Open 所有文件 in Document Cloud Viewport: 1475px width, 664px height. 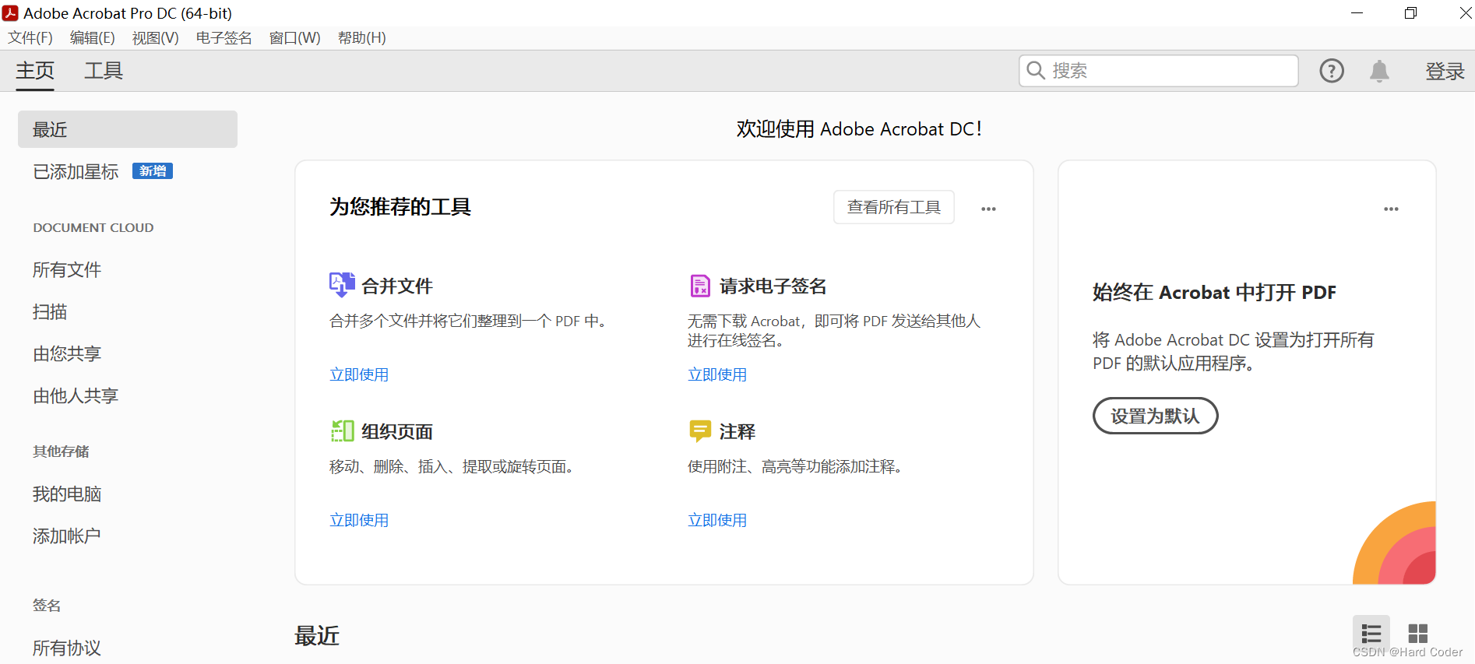click(x=67, y=270)
